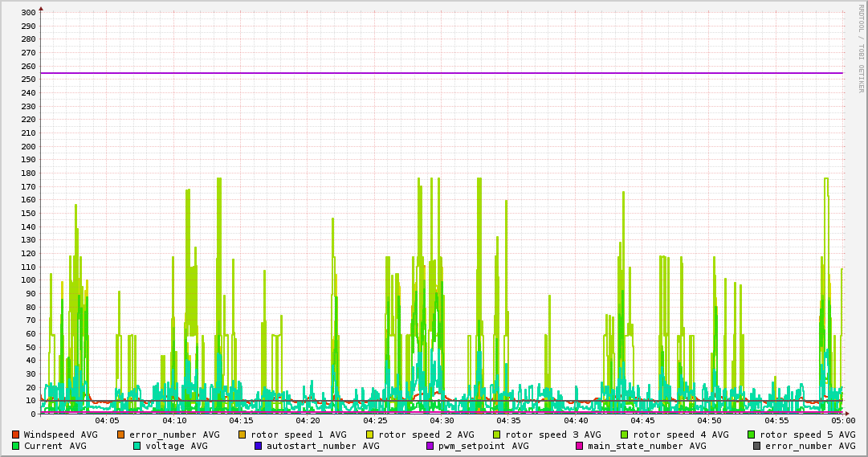Click the RRDTOOL / TOBI OETIKER watermark

(861, 47)
